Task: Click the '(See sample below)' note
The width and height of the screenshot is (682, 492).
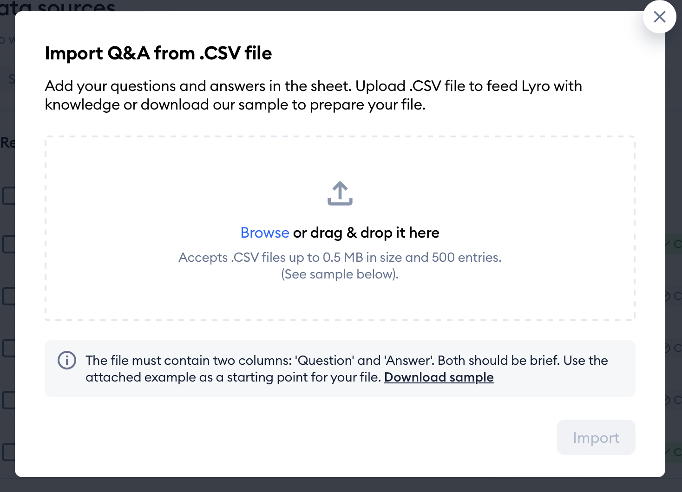Action: click(340, 274)
